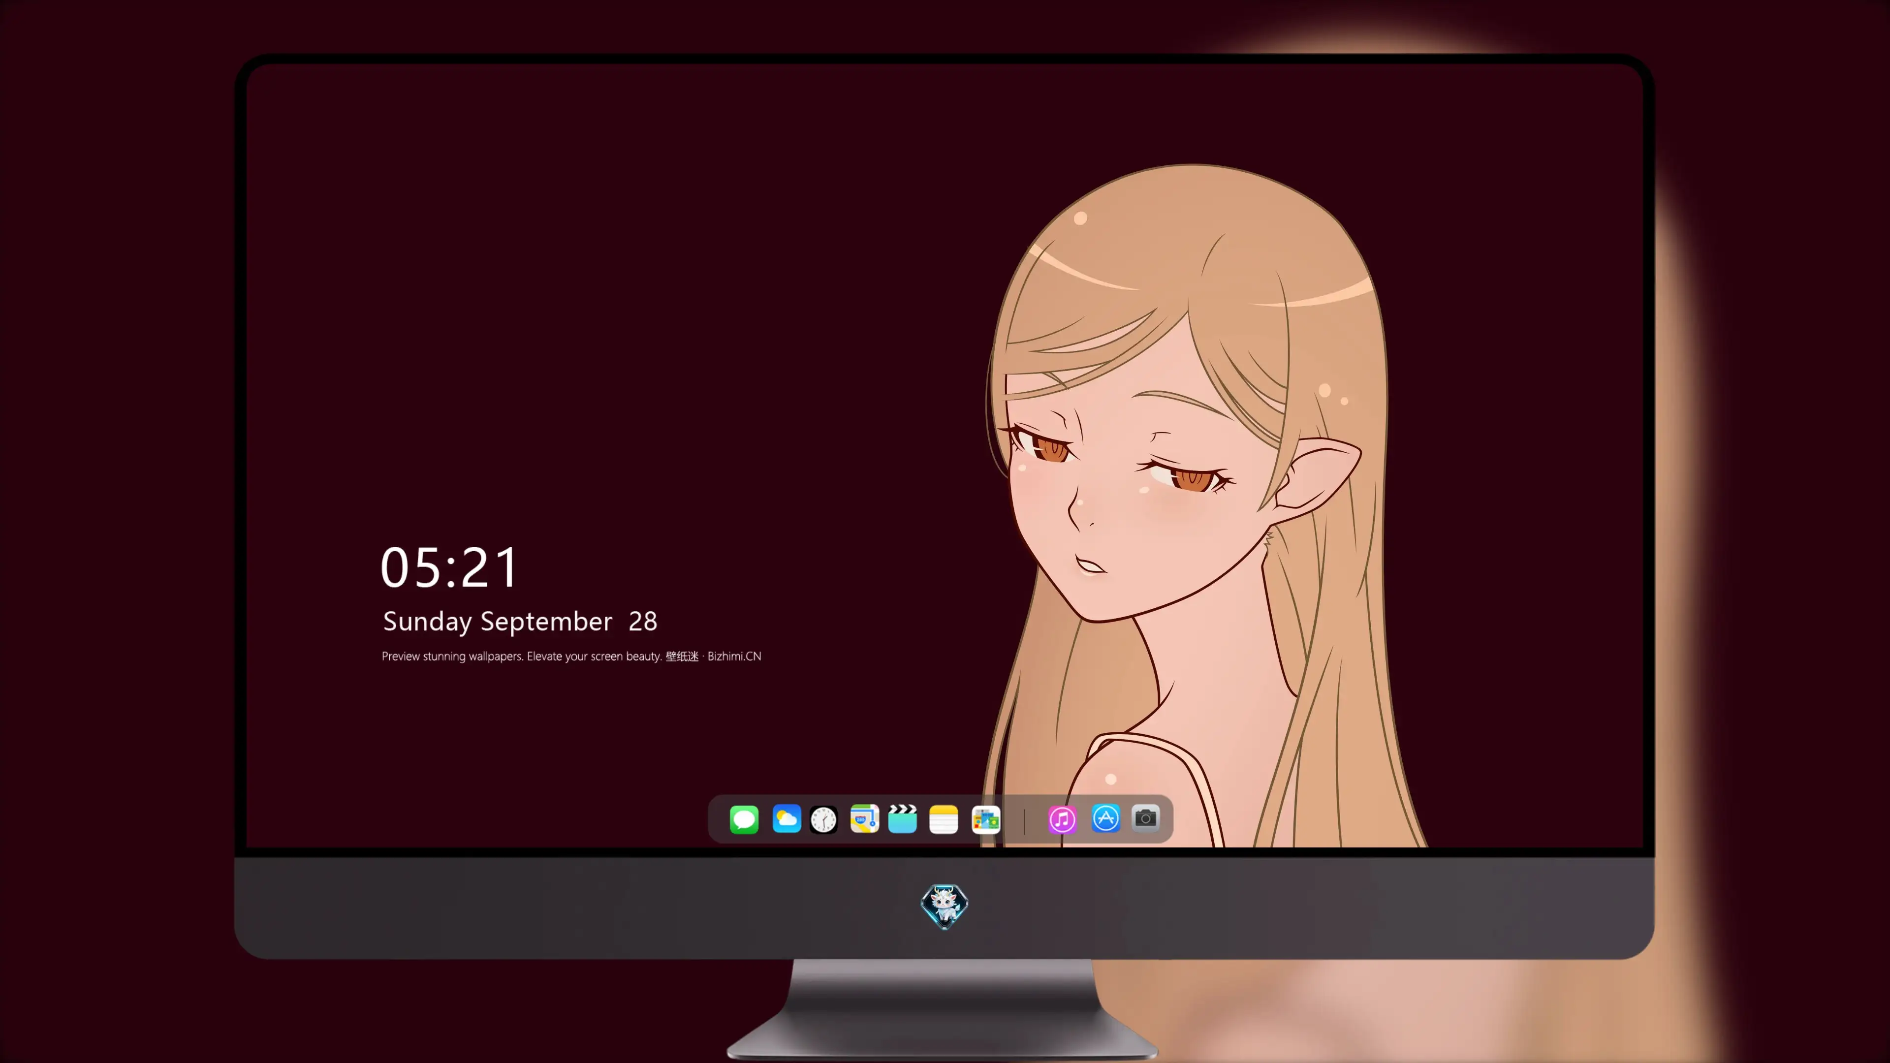Open the Weather app in dock
1890x1063 pixels.
[786, 819]
